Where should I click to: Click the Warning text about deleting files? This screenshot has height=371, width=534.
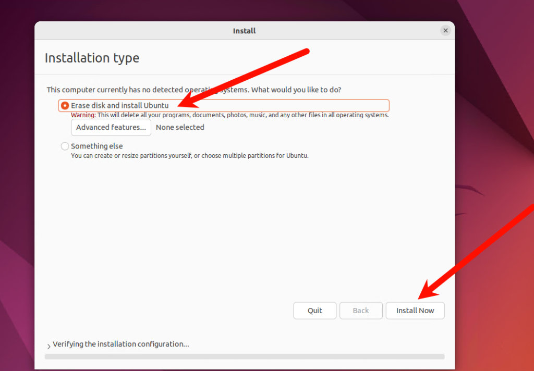pyautogui.click(x=229, y=115)
